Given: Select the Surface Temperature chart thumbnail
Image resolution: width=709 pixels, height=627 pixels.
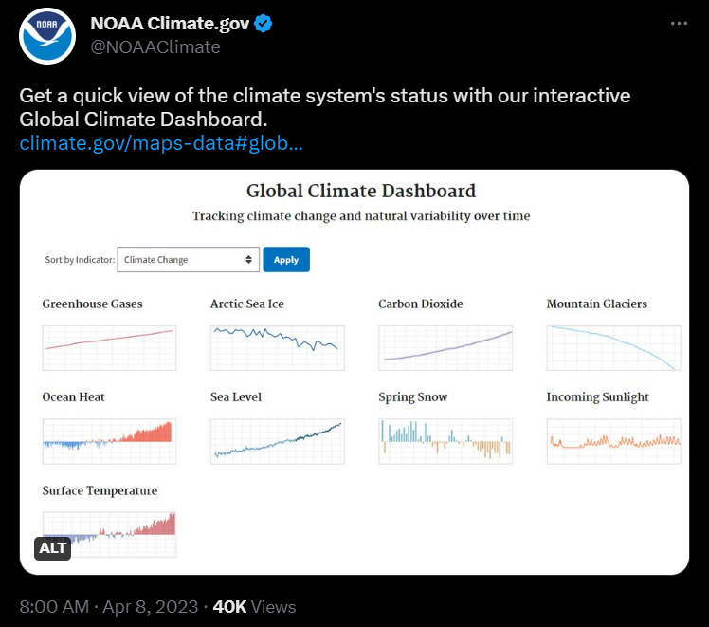Looking at the screenshot, I should coord(109,534).
